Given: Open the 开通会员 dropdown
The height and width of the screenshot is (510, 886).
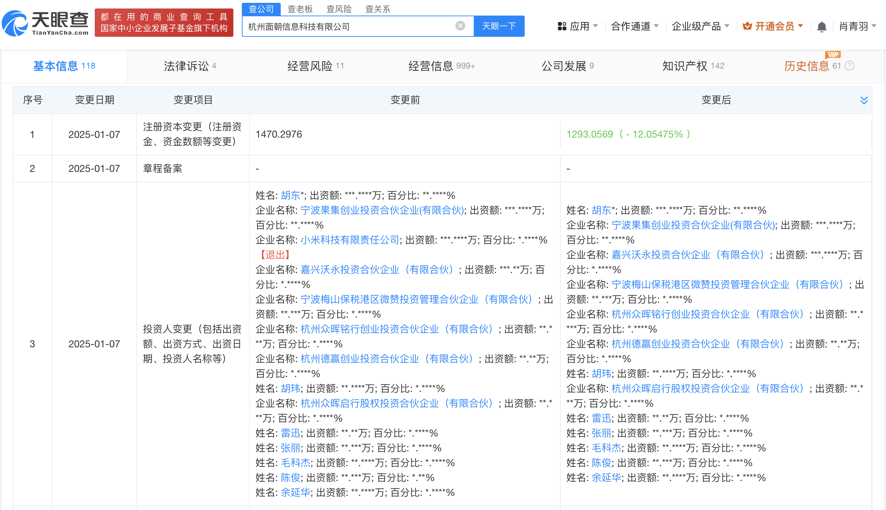Looking at the screenshot, I should pyautogui.click(x=773, y=26).
